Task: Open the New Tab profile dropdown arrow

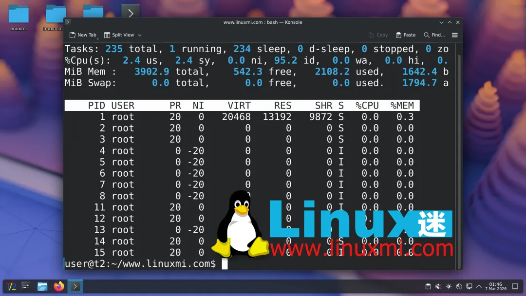Action: coord(97,39)
